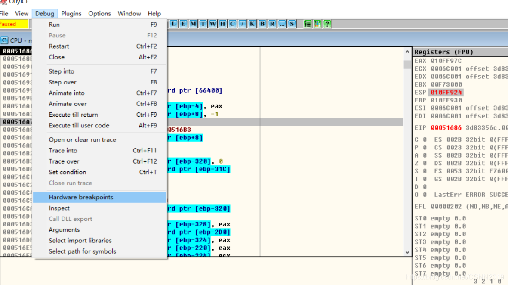
Task: Open Executable modules (E) toolbar button
Action: (x=183, y=24)
